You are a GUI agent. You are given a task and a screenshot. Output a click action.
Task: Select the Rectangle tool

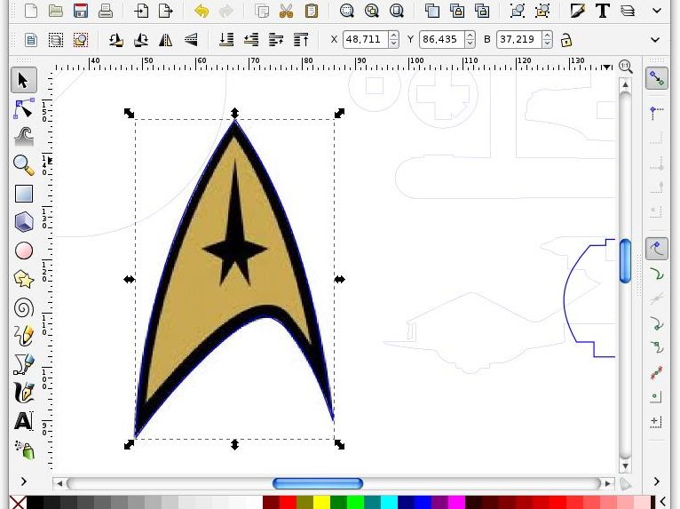pos(24,194)
